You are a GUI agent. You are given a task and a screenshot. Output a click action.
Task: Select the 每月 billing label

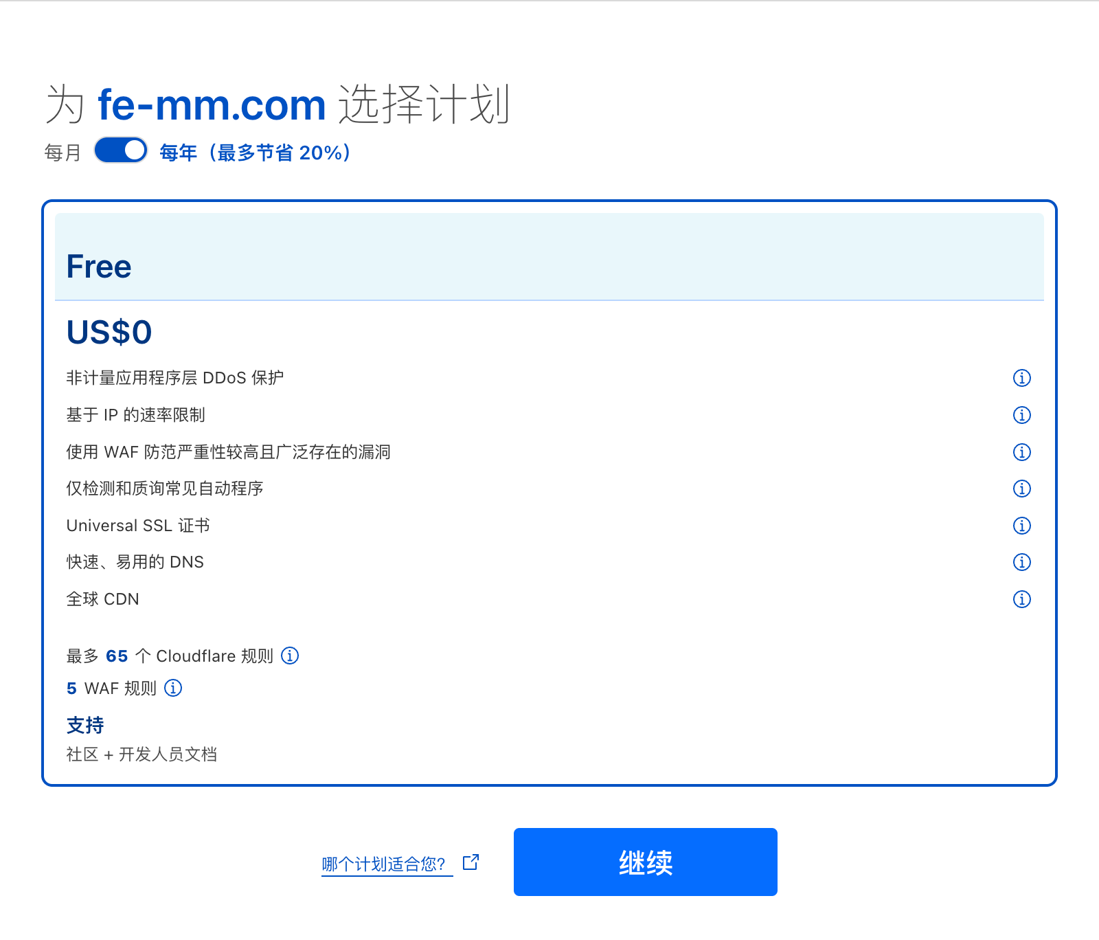point(63,153)
